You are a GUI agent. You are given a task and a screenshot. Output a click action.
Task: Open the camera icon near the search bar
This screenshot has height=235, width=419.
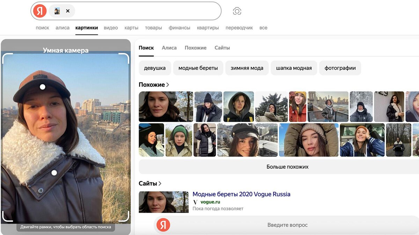[x=237, y=11]
